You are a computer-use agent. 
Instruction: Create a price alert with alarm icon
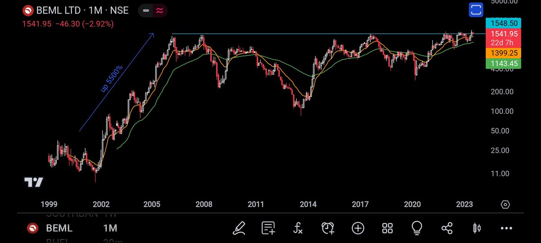pos(328,228)
